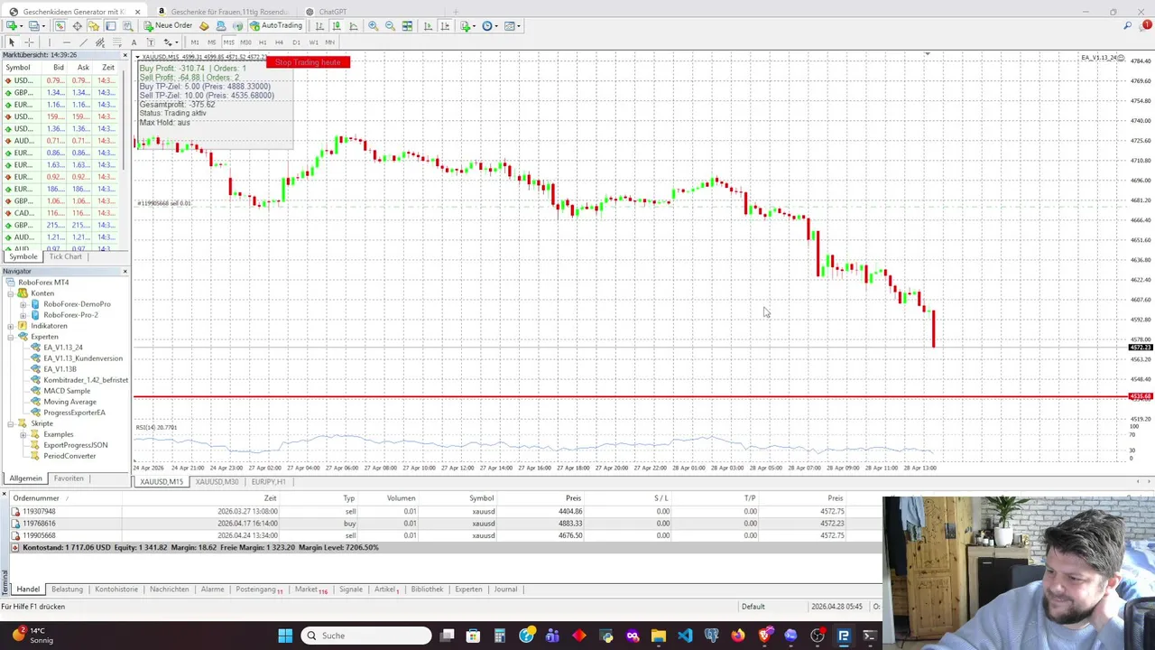The width and height of the screenshot is (1155, 650).
Task: Open Visual Studio Code from taskbar
Action: click(x=685, y=636)
